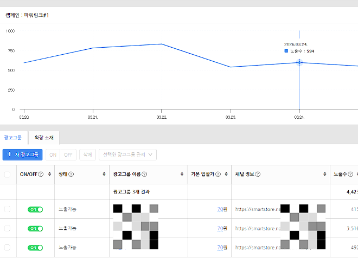
Task: Click 노출가능 status in second row
Action: 67,228
